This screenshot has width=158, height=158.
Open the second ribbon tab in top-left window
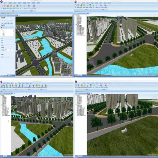tap(10, 3)
